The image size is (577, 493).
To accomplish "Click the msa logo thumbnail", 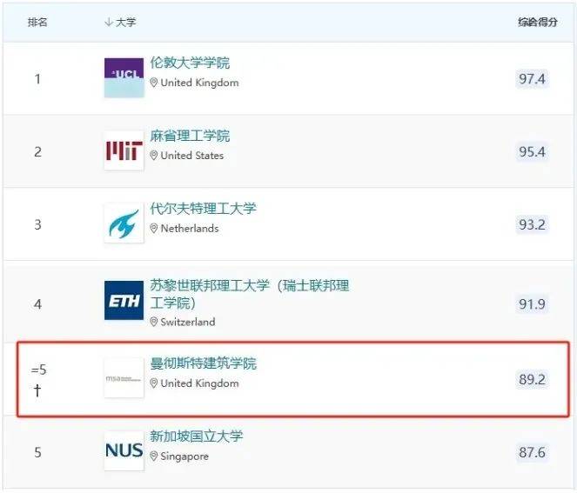I will coord(124,378).
